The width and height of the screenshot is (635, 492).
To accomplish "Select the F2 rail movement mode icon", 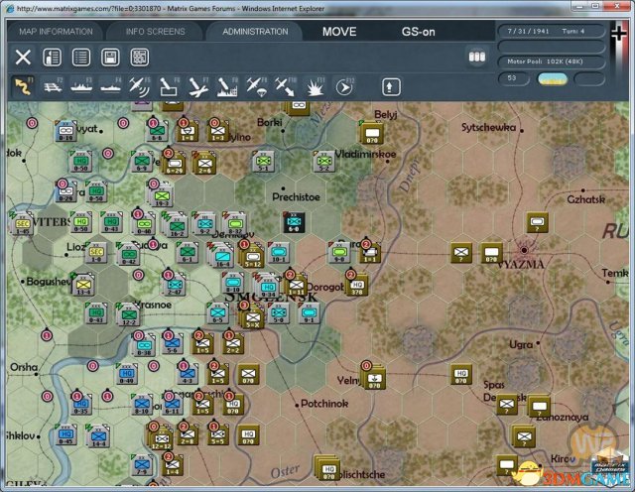I will click(53, 86).
